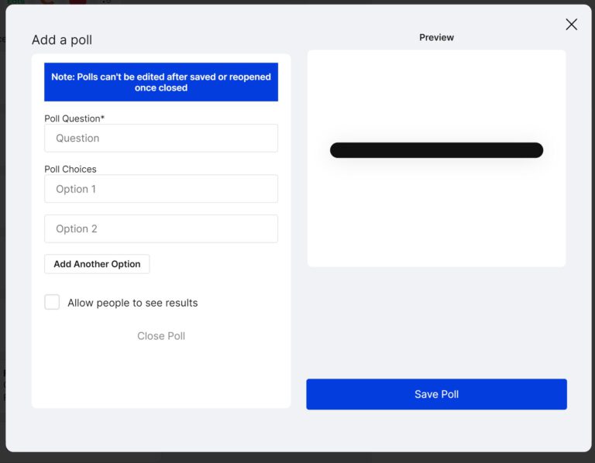The width and height of the screenshot is (595, 463).
Task: Add another poll option
Action: (97, 264)
